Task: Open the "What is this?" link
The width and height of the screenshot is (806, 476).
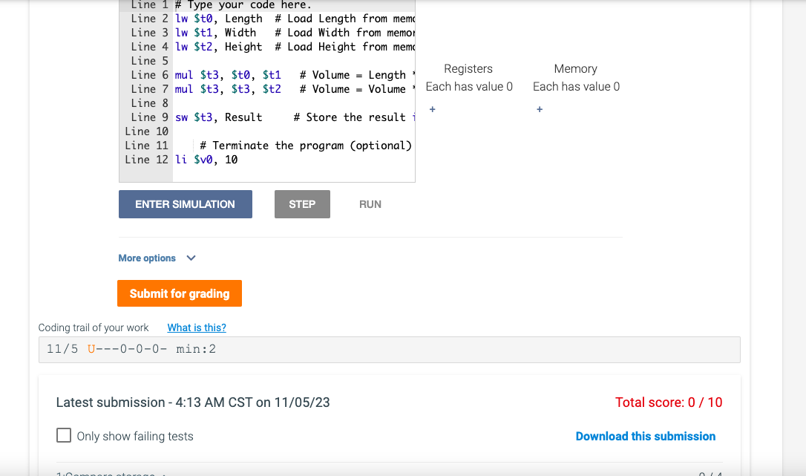Action: pyautogui.click(x=196, y=327)
